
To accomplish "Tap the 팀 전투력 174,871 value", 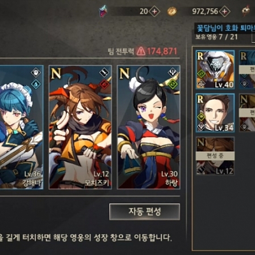I will click(162, 51).
